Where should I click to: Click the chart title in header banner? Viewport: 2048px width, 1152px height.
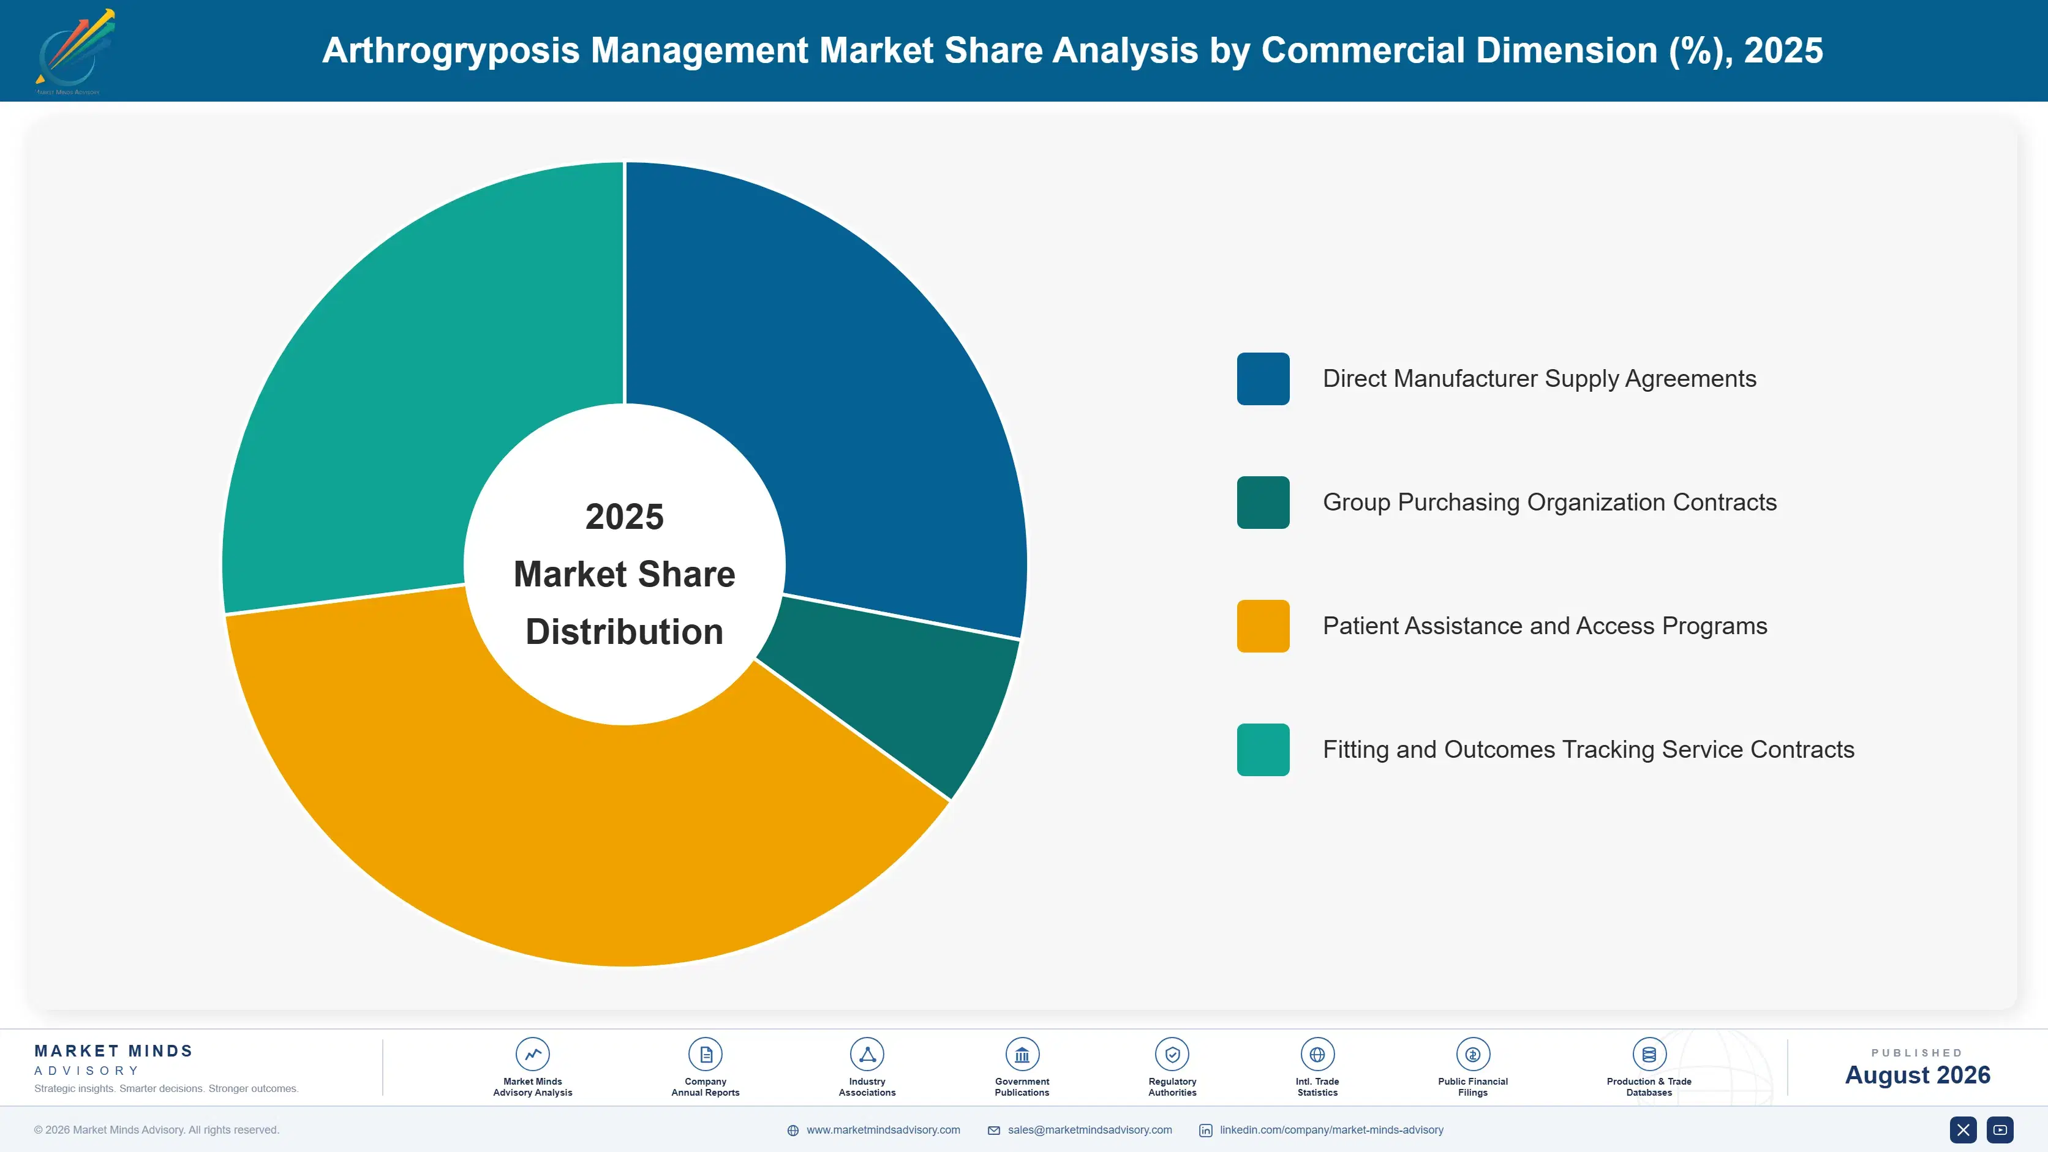[x=1072, y=50]
